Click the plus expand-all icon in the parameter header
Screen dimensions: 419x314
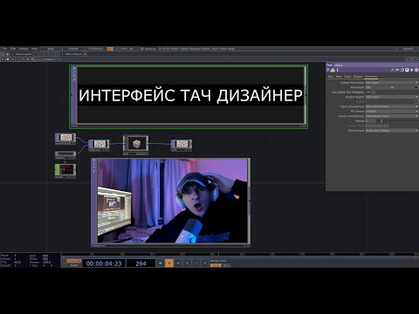pos(412,70)
